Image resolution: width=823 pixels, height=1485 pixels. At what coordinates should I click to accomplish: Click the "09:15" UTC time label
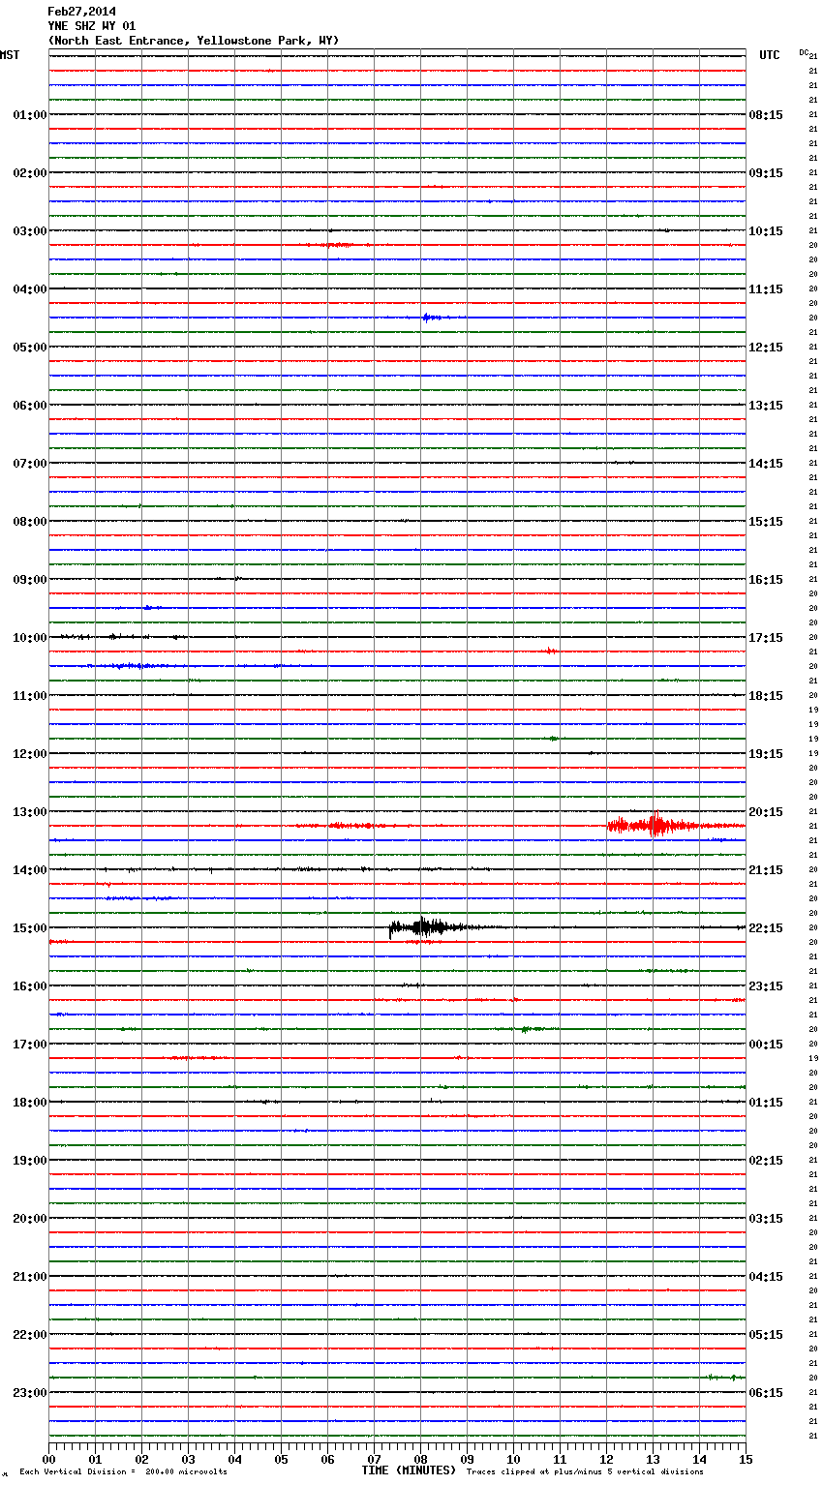(x=766, y=173)
